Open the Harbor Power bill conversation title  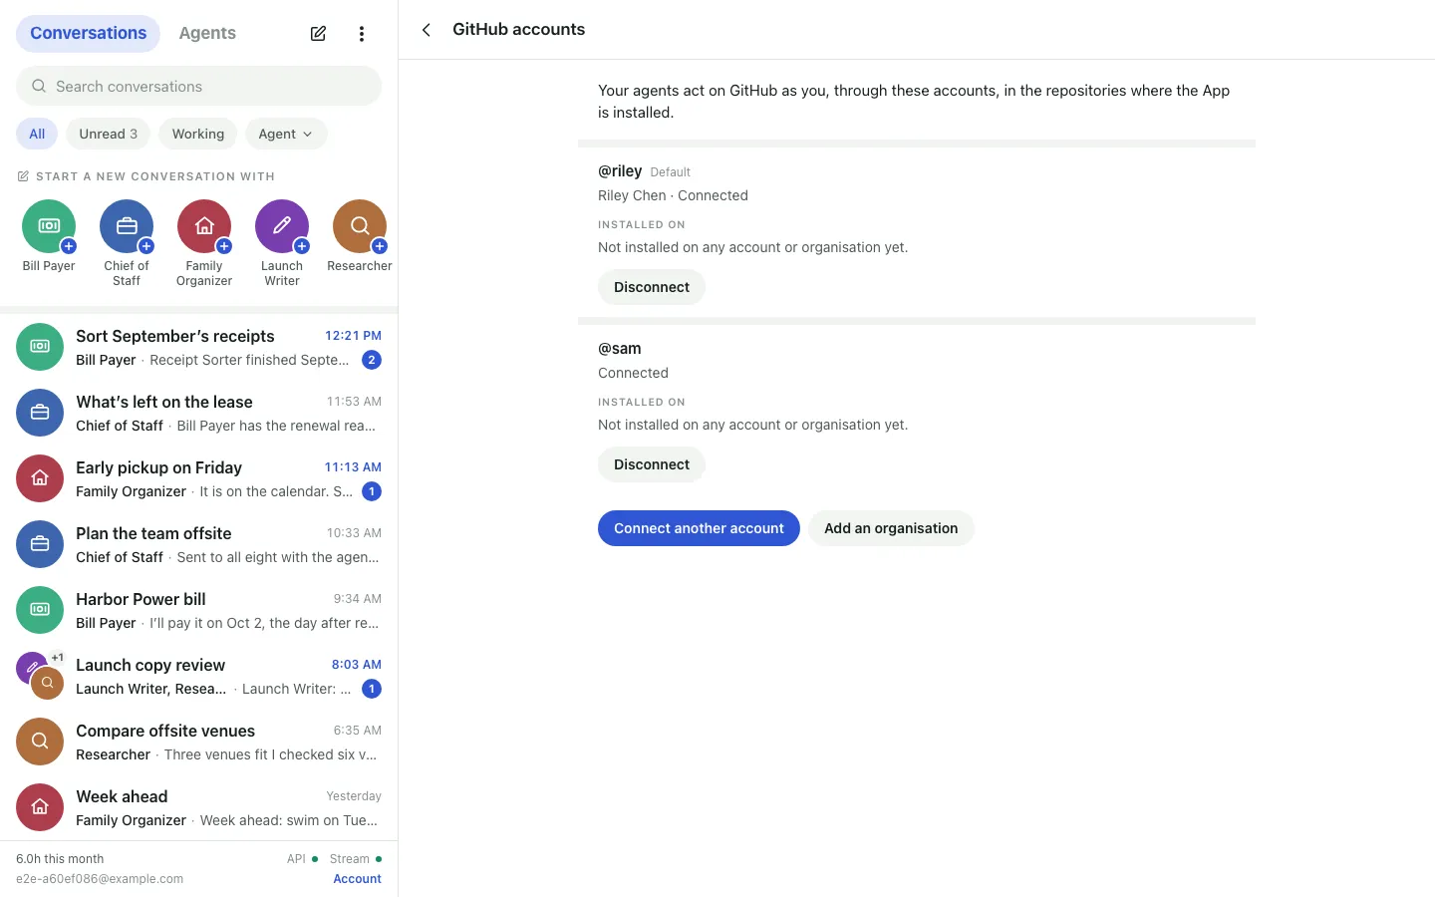click(141, 599)
